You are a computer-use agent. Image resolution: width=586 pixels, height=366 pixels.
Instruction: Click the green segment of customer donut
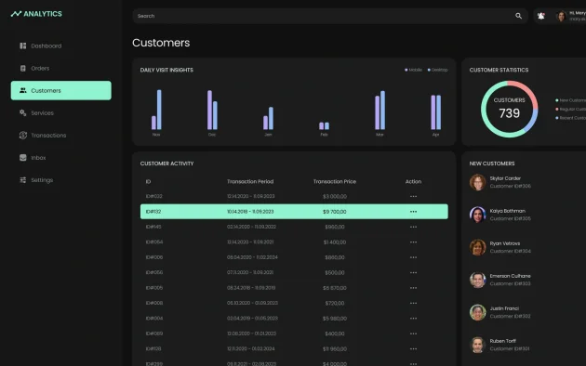tap(484, 111)
